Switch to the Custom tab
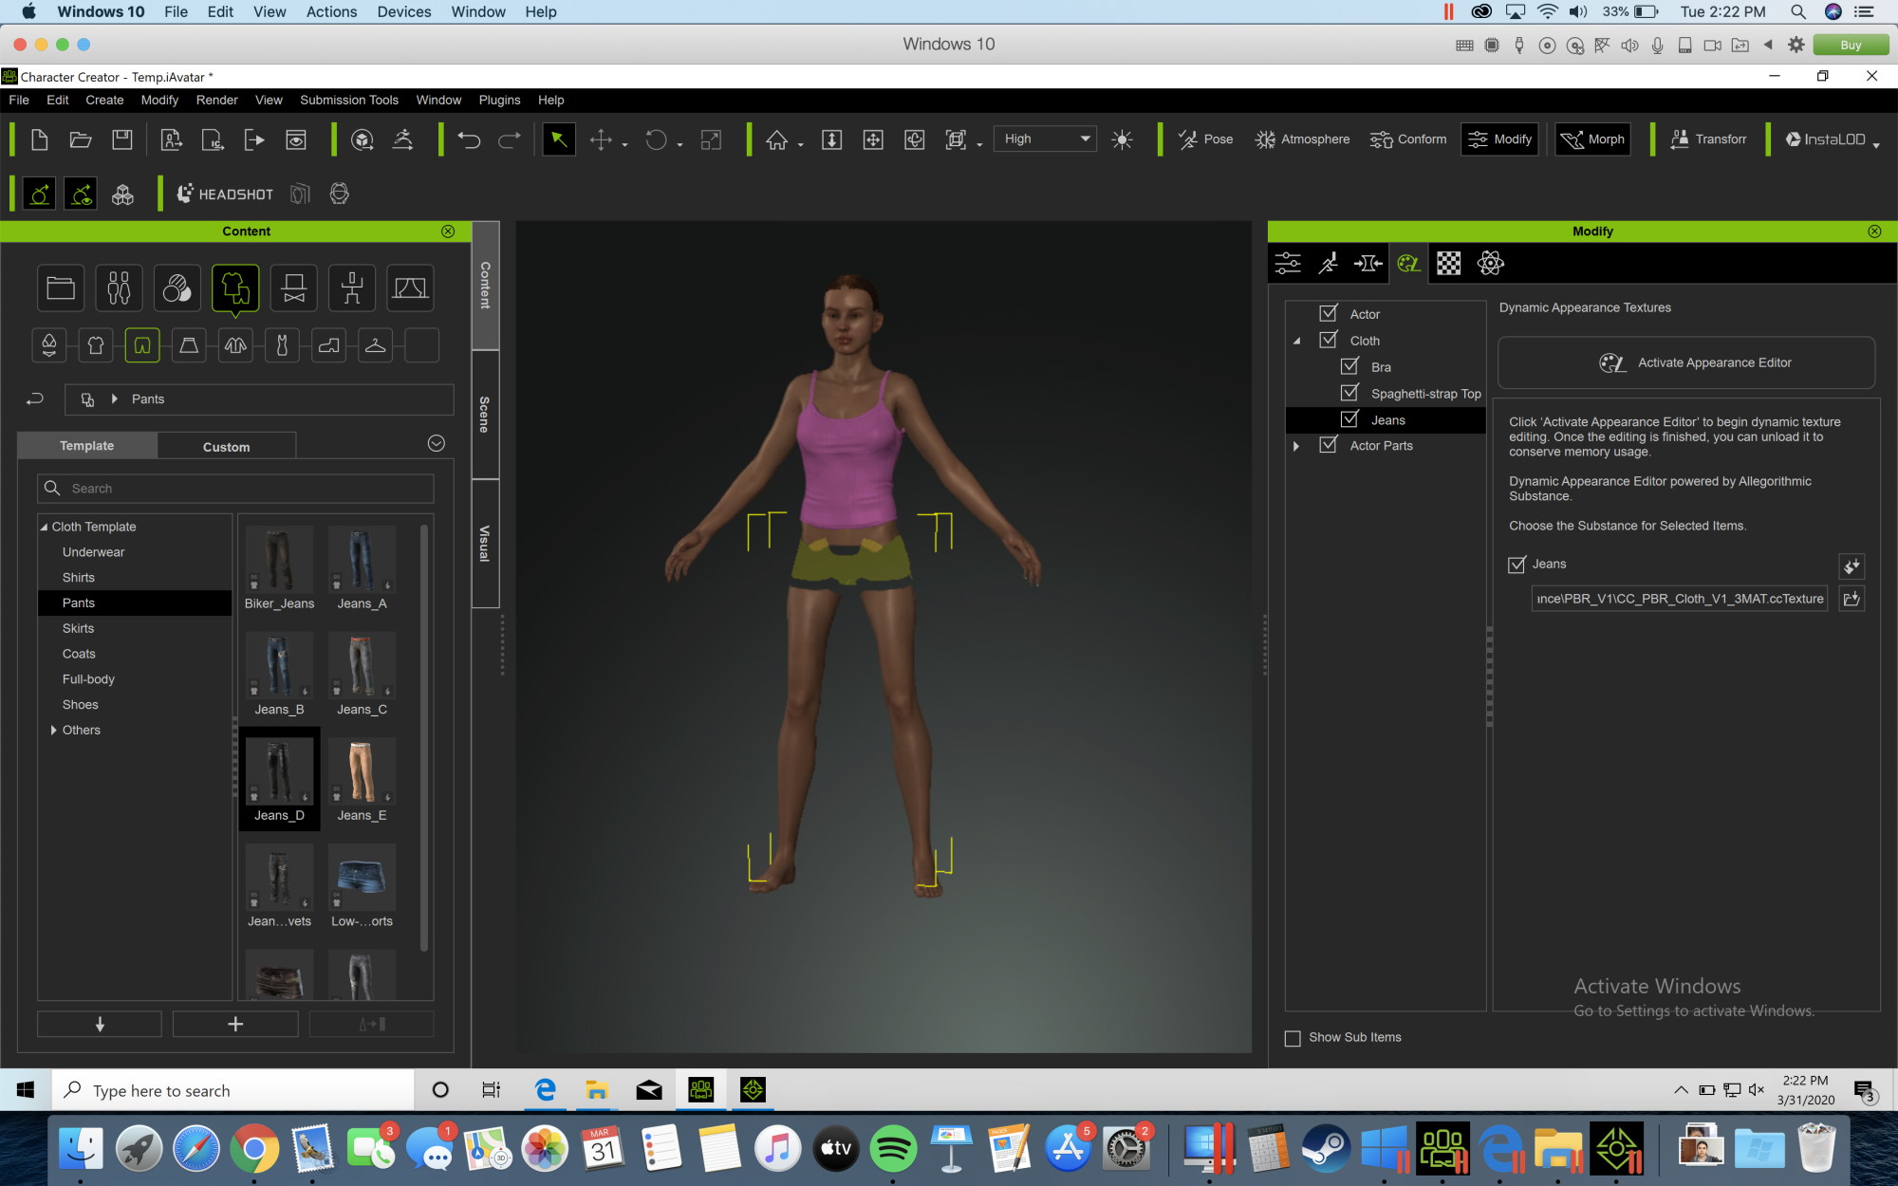 tap(227, 447)
